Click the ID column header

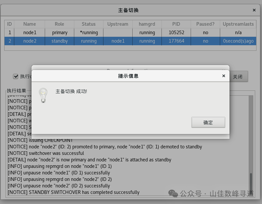(x=9, y=24)
